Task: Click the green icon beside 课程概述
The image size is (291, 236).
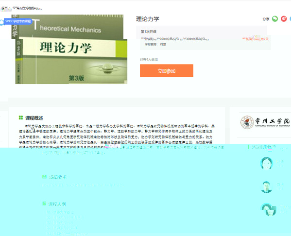Action: [x=21, y=118]
